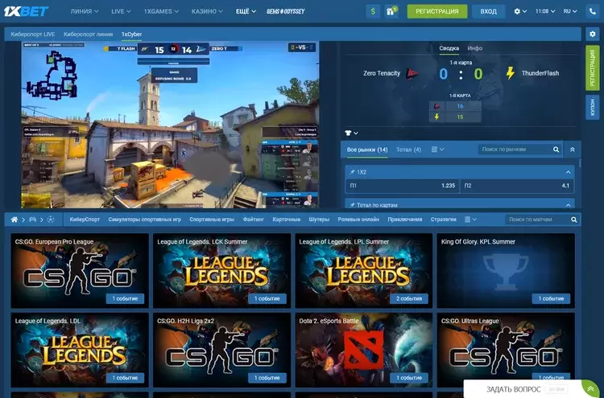Click the phone callback icon

pyautogui.click(x=593, y=11)
